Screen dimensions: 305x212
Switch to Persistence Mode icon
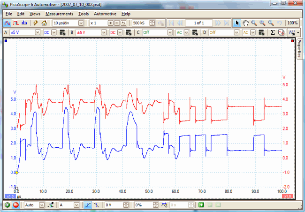tap(16, 23)
